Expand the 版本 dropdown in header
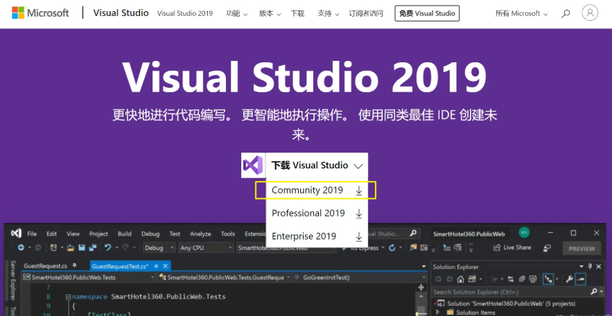This screenshot has height=316, width=612. click(x=270, y=13)
